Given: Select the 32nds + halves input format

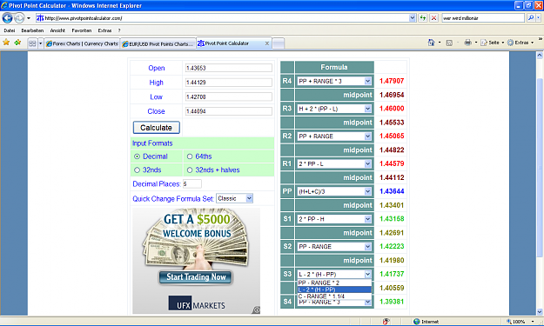Looking at the screenshot, I should (x=190, y=170).
